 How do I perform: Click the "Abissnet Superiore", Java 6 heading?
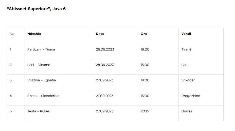click(36, 9)
